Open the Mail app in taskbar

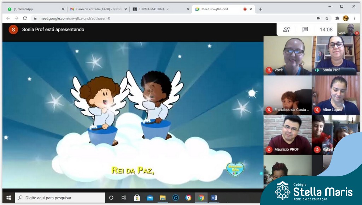[x=150, y=198]
